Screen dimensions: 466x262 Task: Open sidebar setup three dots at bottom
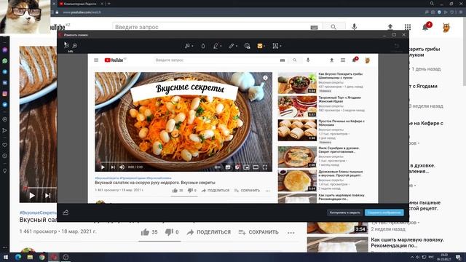click(5, 247)
